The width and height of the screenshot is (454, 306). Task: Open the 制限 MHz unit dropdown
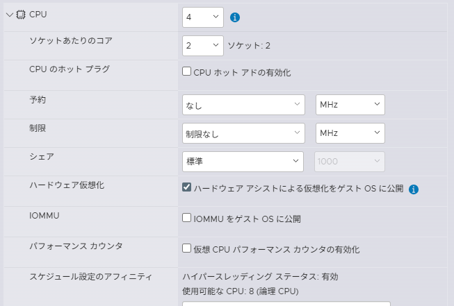[x=350, y=133]
